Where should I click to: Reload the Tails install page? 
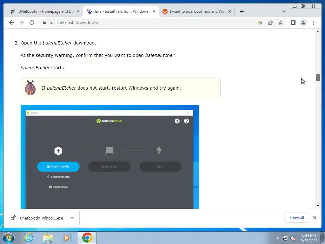32,23
